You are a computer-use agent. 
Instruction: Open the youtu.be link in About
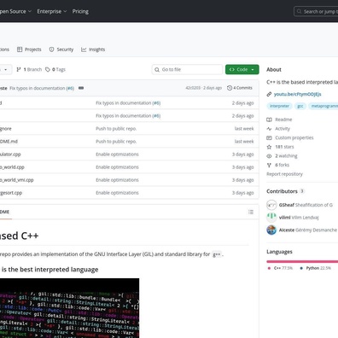297,94
